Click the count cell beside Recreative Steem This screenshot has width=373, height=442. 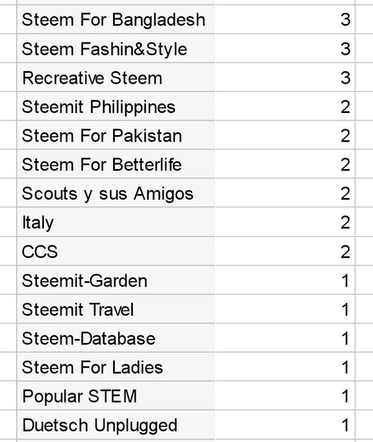(285, 77)
